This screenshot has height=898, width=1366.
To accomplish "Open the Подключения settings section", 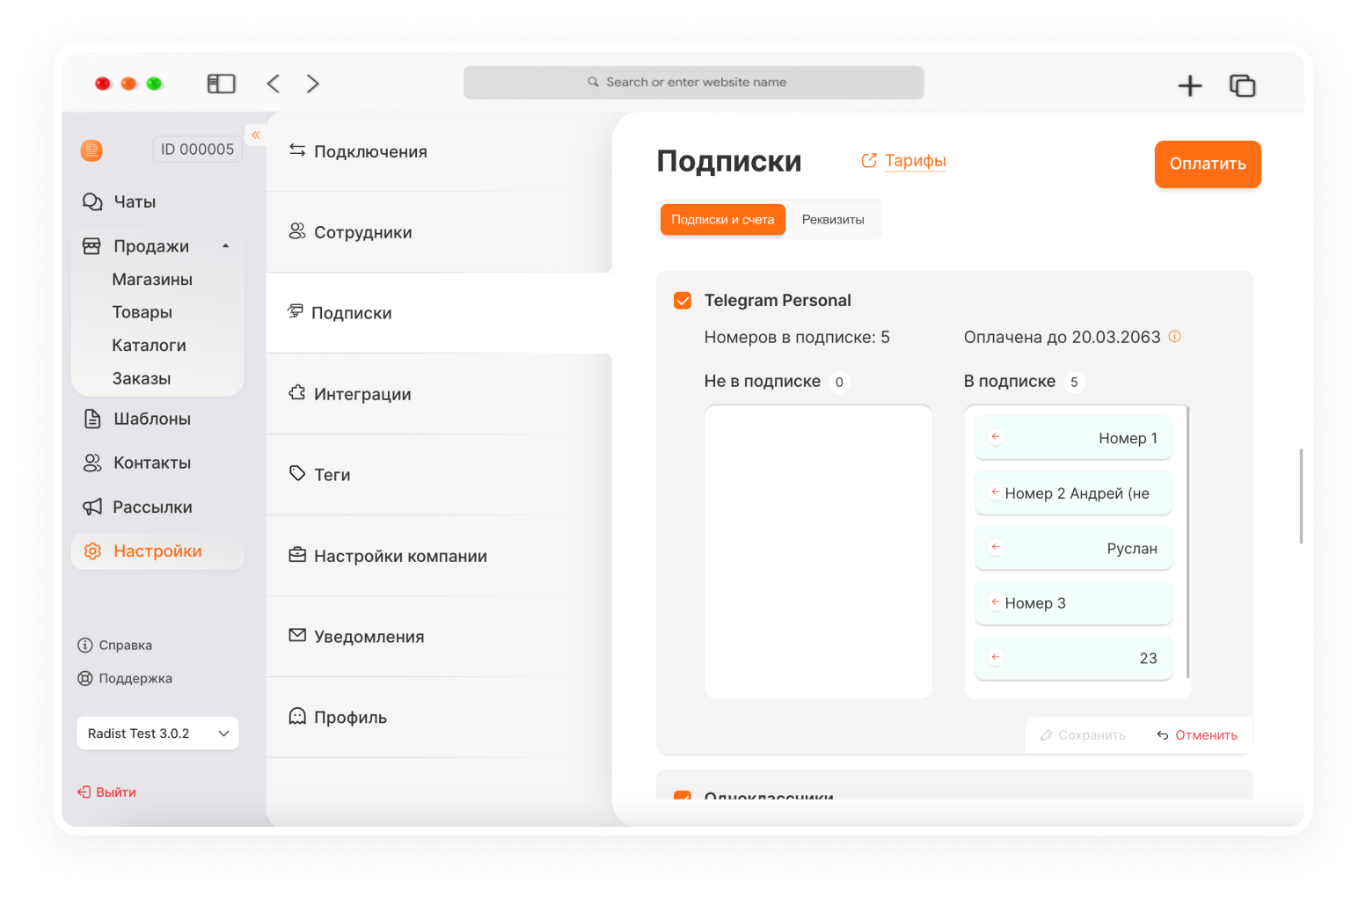I will pos(439,151).
